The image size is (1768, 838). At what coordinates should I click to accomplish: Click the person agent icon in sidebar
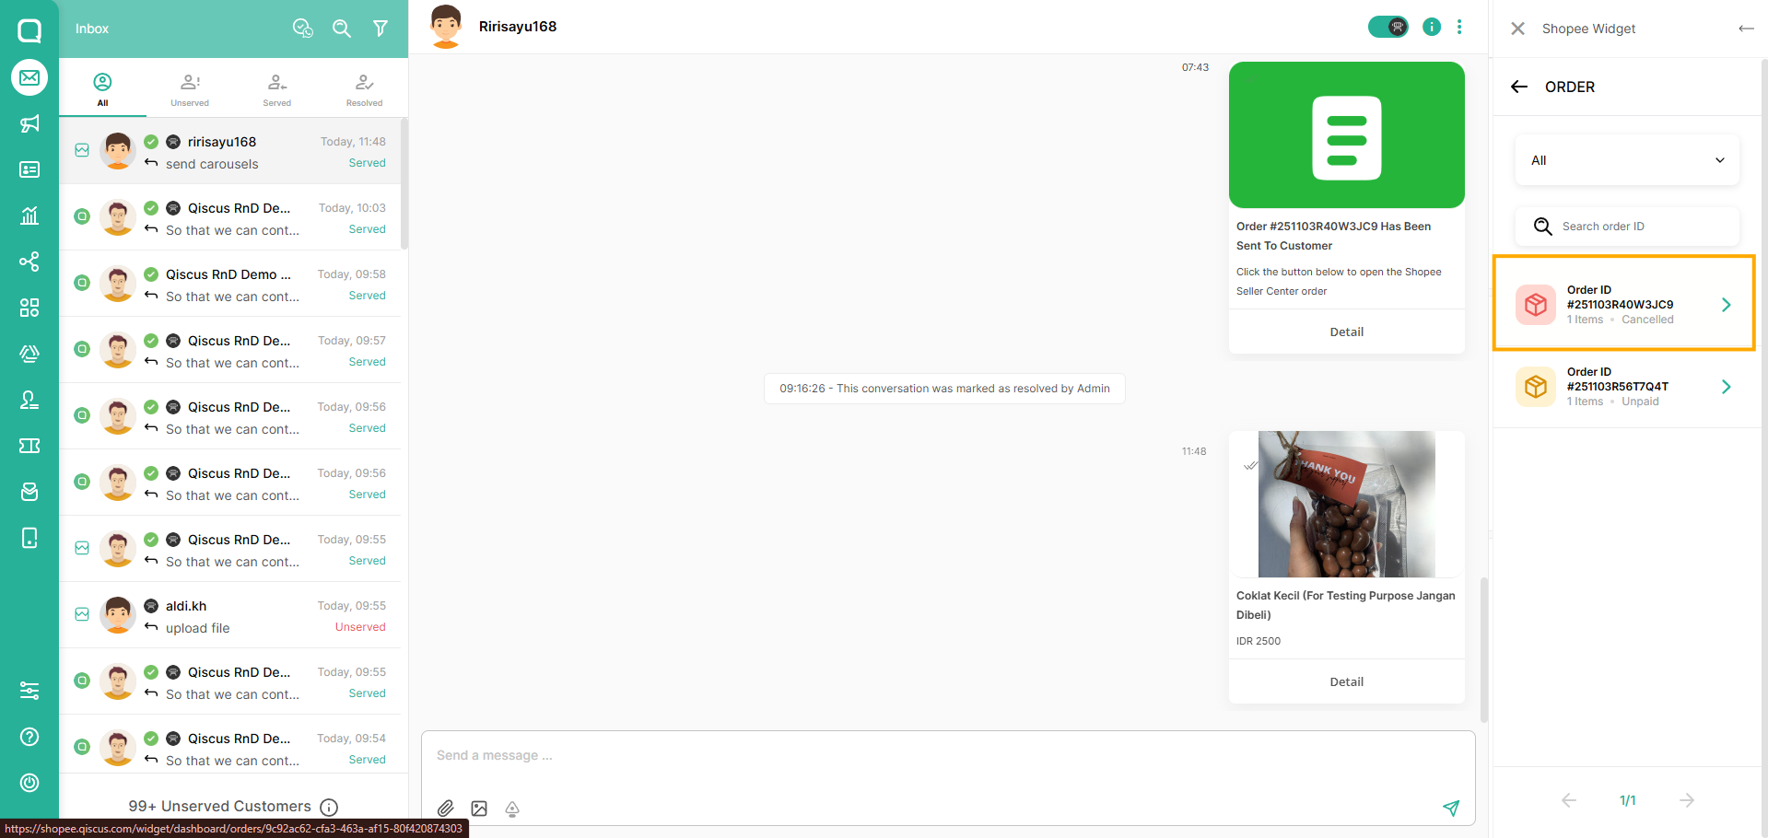point(29,400)
